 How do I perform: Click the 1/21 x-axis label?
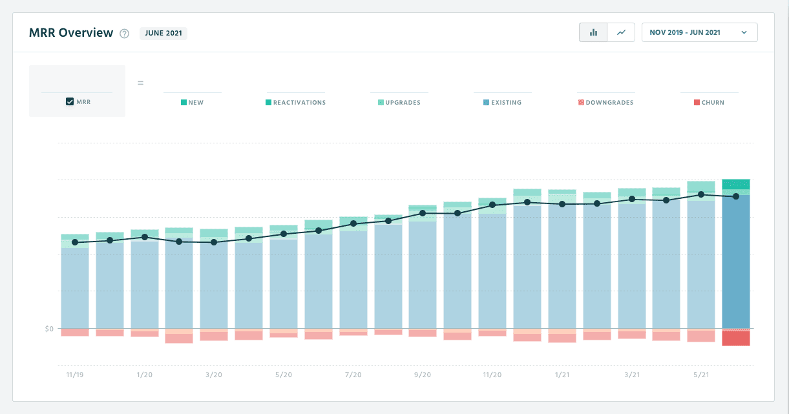click(x=563, y=375)
